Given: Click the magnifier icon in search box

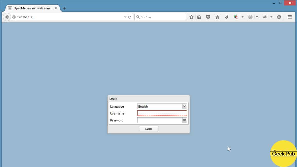Looking at the screenshot, I should pyautogui.click(x=138, y=17).
